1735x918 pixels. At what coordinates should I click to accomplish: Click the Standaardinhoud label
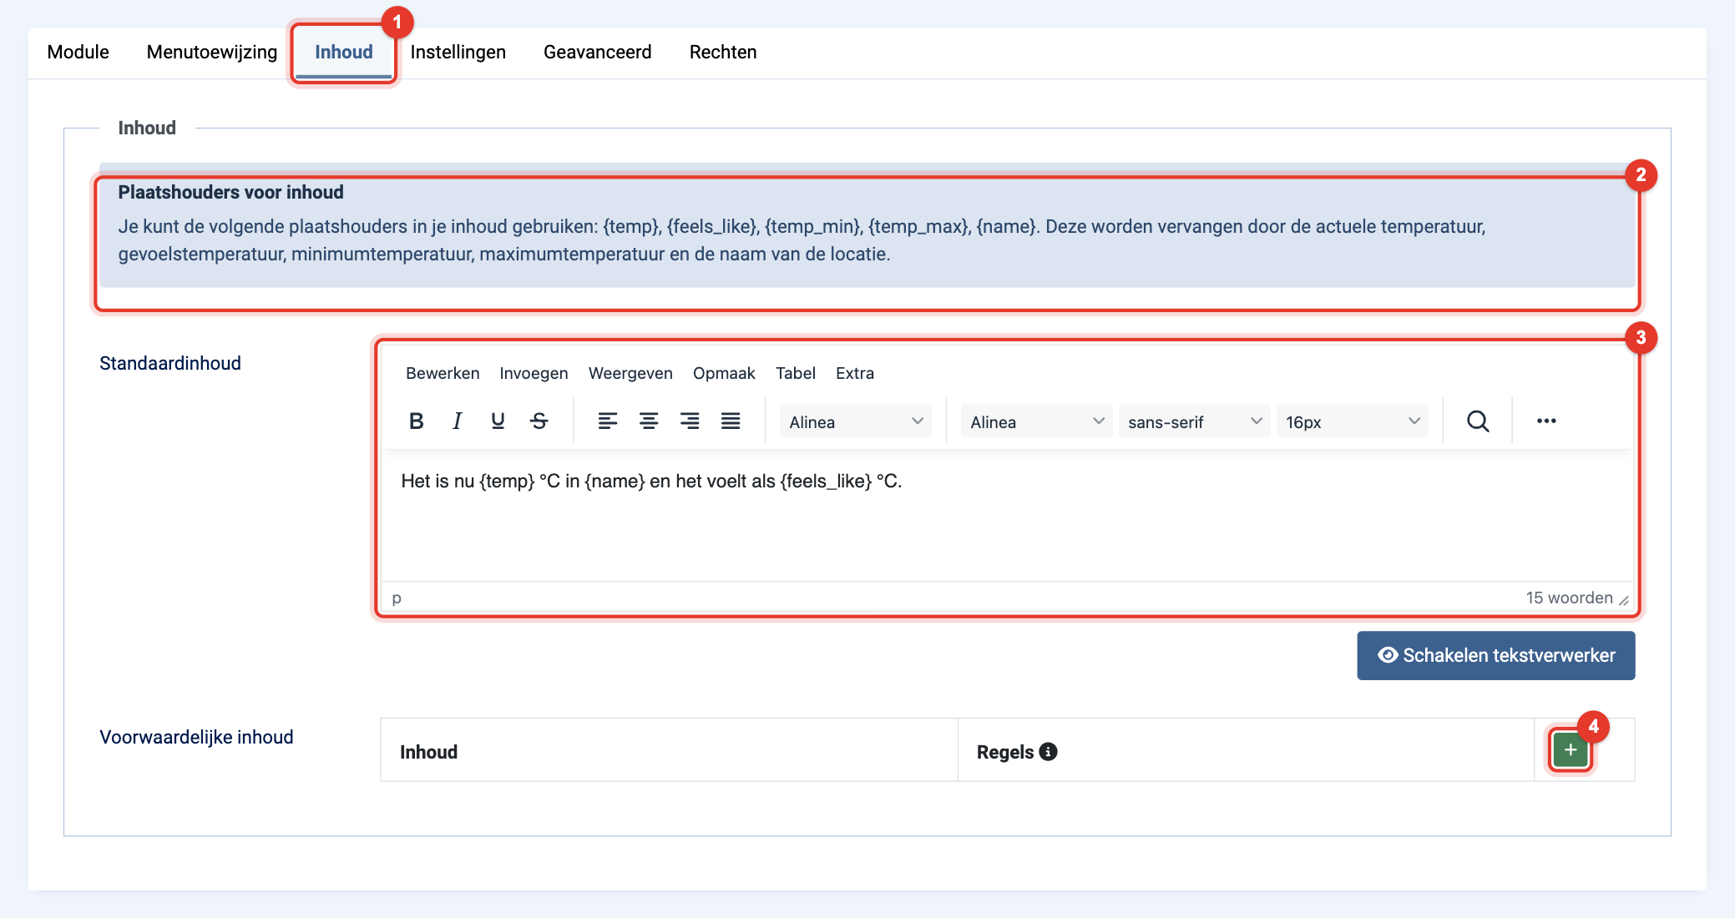[x=170, y=363]
